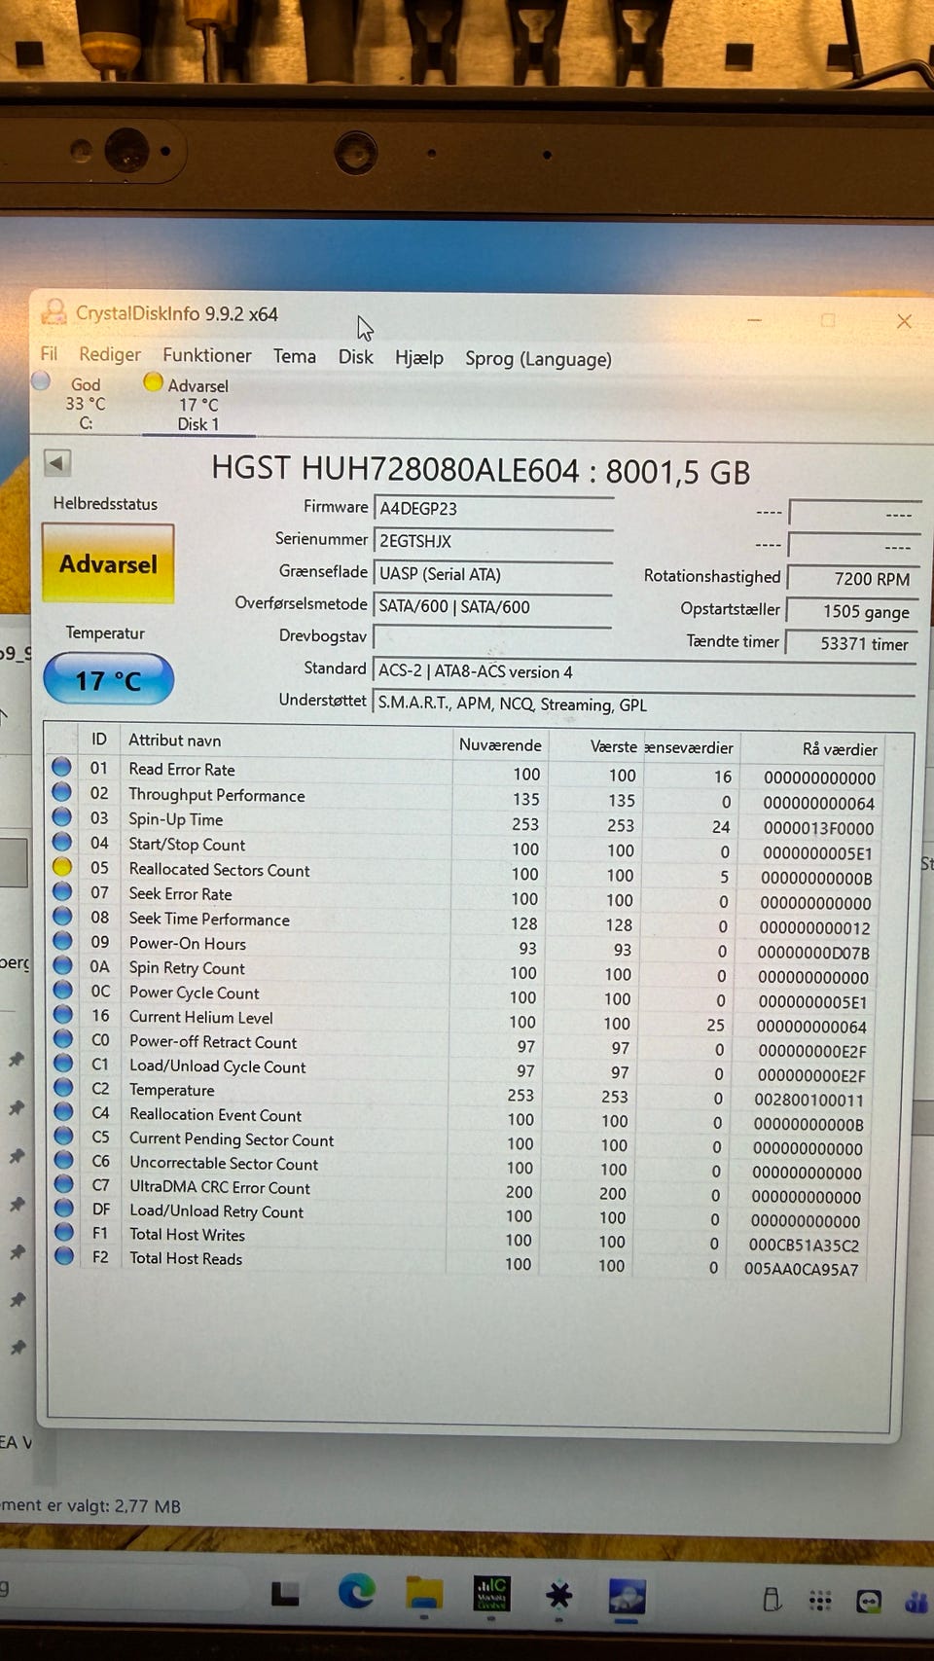This screenshot has width=934, height=1661.
Task: Click the Temperature attribute row name
Action: click(172, 1090)
